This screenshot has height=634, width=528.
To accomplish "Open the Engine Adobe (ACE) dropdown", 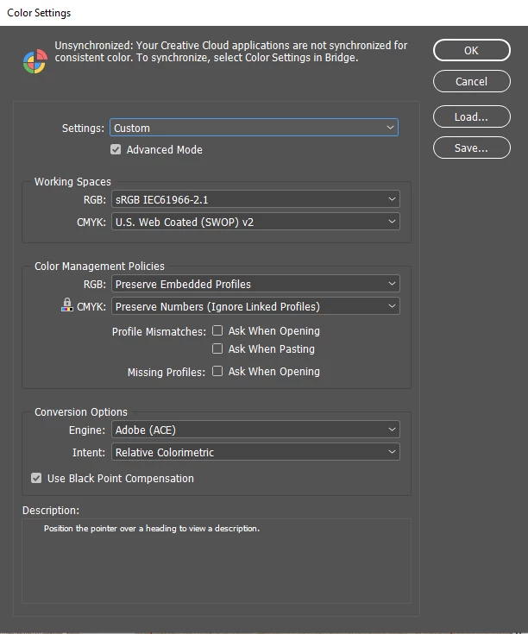I will 255,430.
